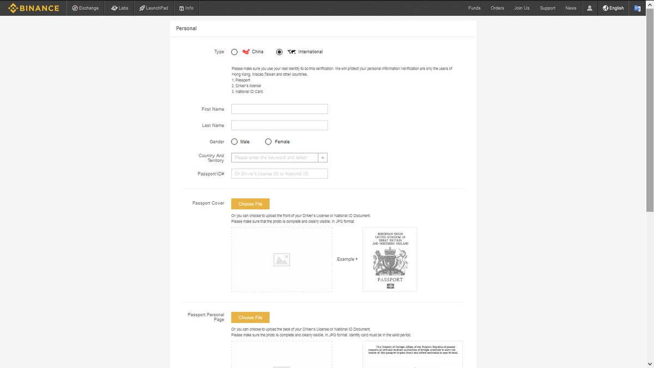The height and width of the screenshot is (368, 654).
Task: Open the English language selector
Action: 613,8
